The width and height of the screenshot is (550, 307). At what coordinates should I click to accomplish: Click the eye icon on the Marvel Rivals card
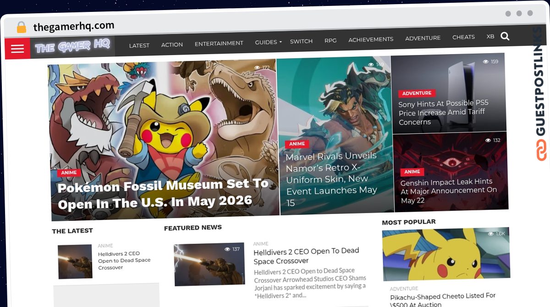[x=370, y=65]
